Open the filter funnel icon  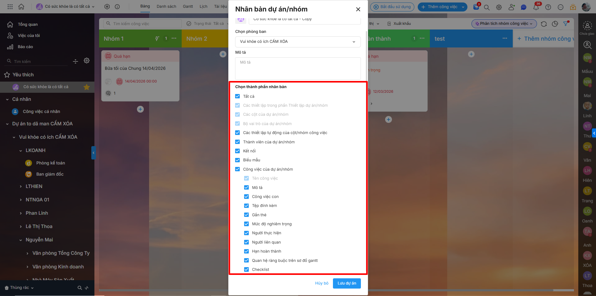pyautogui.click(x=566, y=24)
